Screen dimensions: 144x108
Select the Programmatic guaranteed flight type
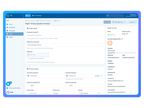(38, 59)
